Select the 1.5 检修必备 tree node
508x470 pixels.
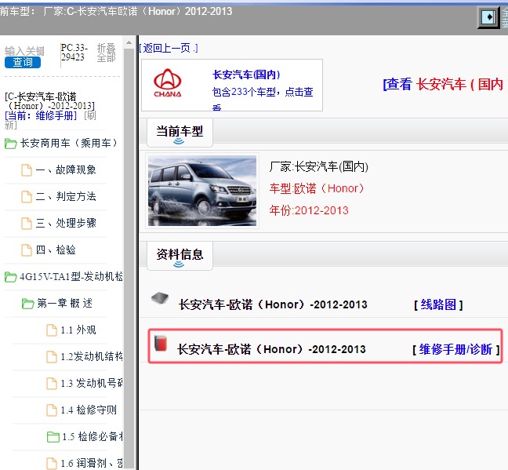pos(93,436)
